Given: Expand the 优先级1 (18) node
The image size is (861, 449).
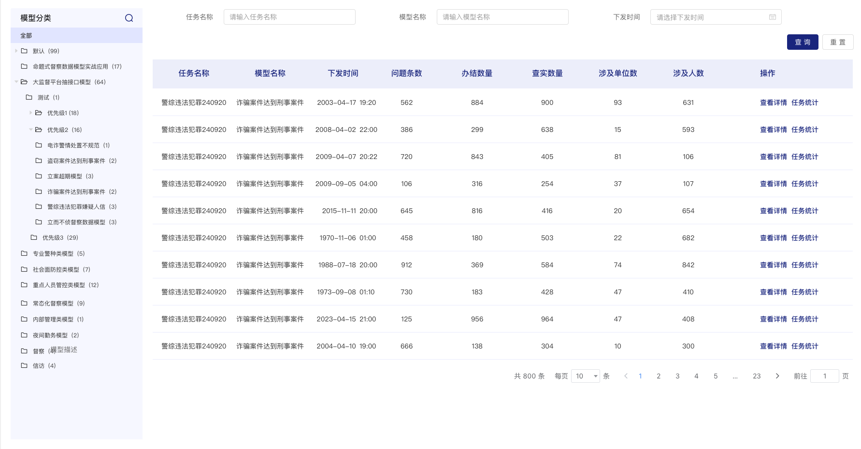Looking at the screenshot, I should point(31,113).
